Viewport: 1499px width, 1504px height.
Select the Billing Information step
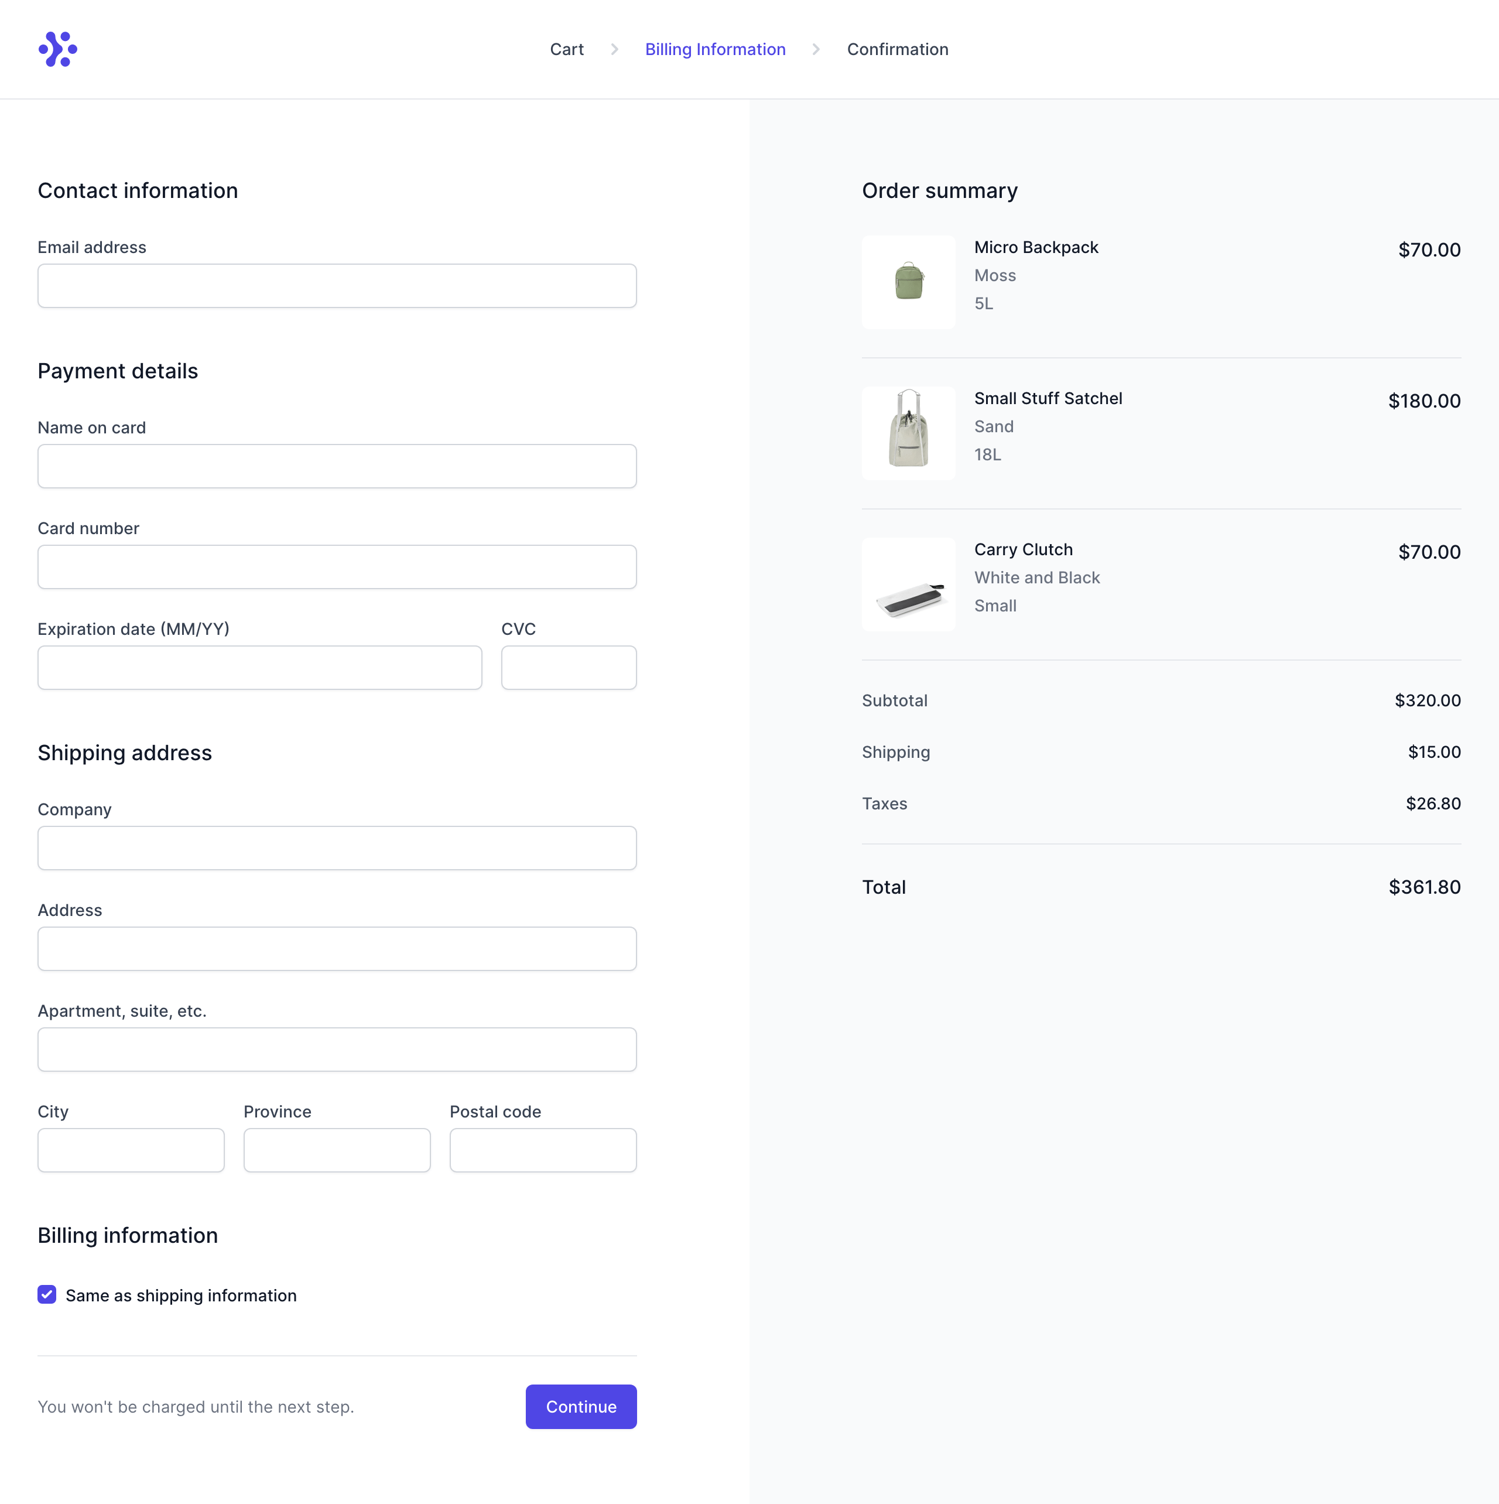pos(714,49)
